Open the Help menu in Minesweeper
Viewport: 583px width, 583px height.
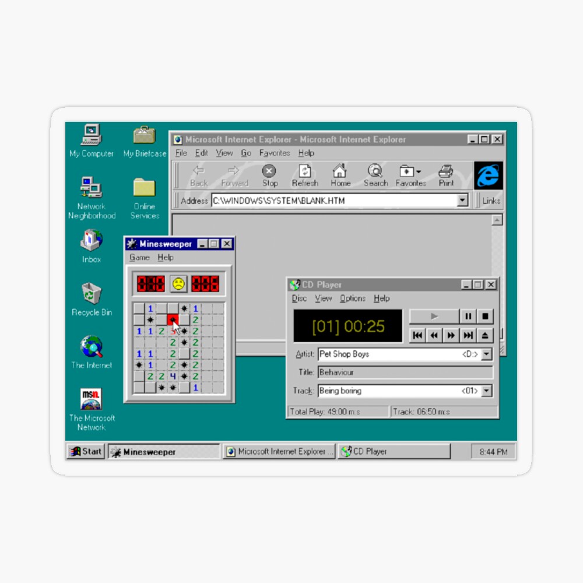point(166,257)
